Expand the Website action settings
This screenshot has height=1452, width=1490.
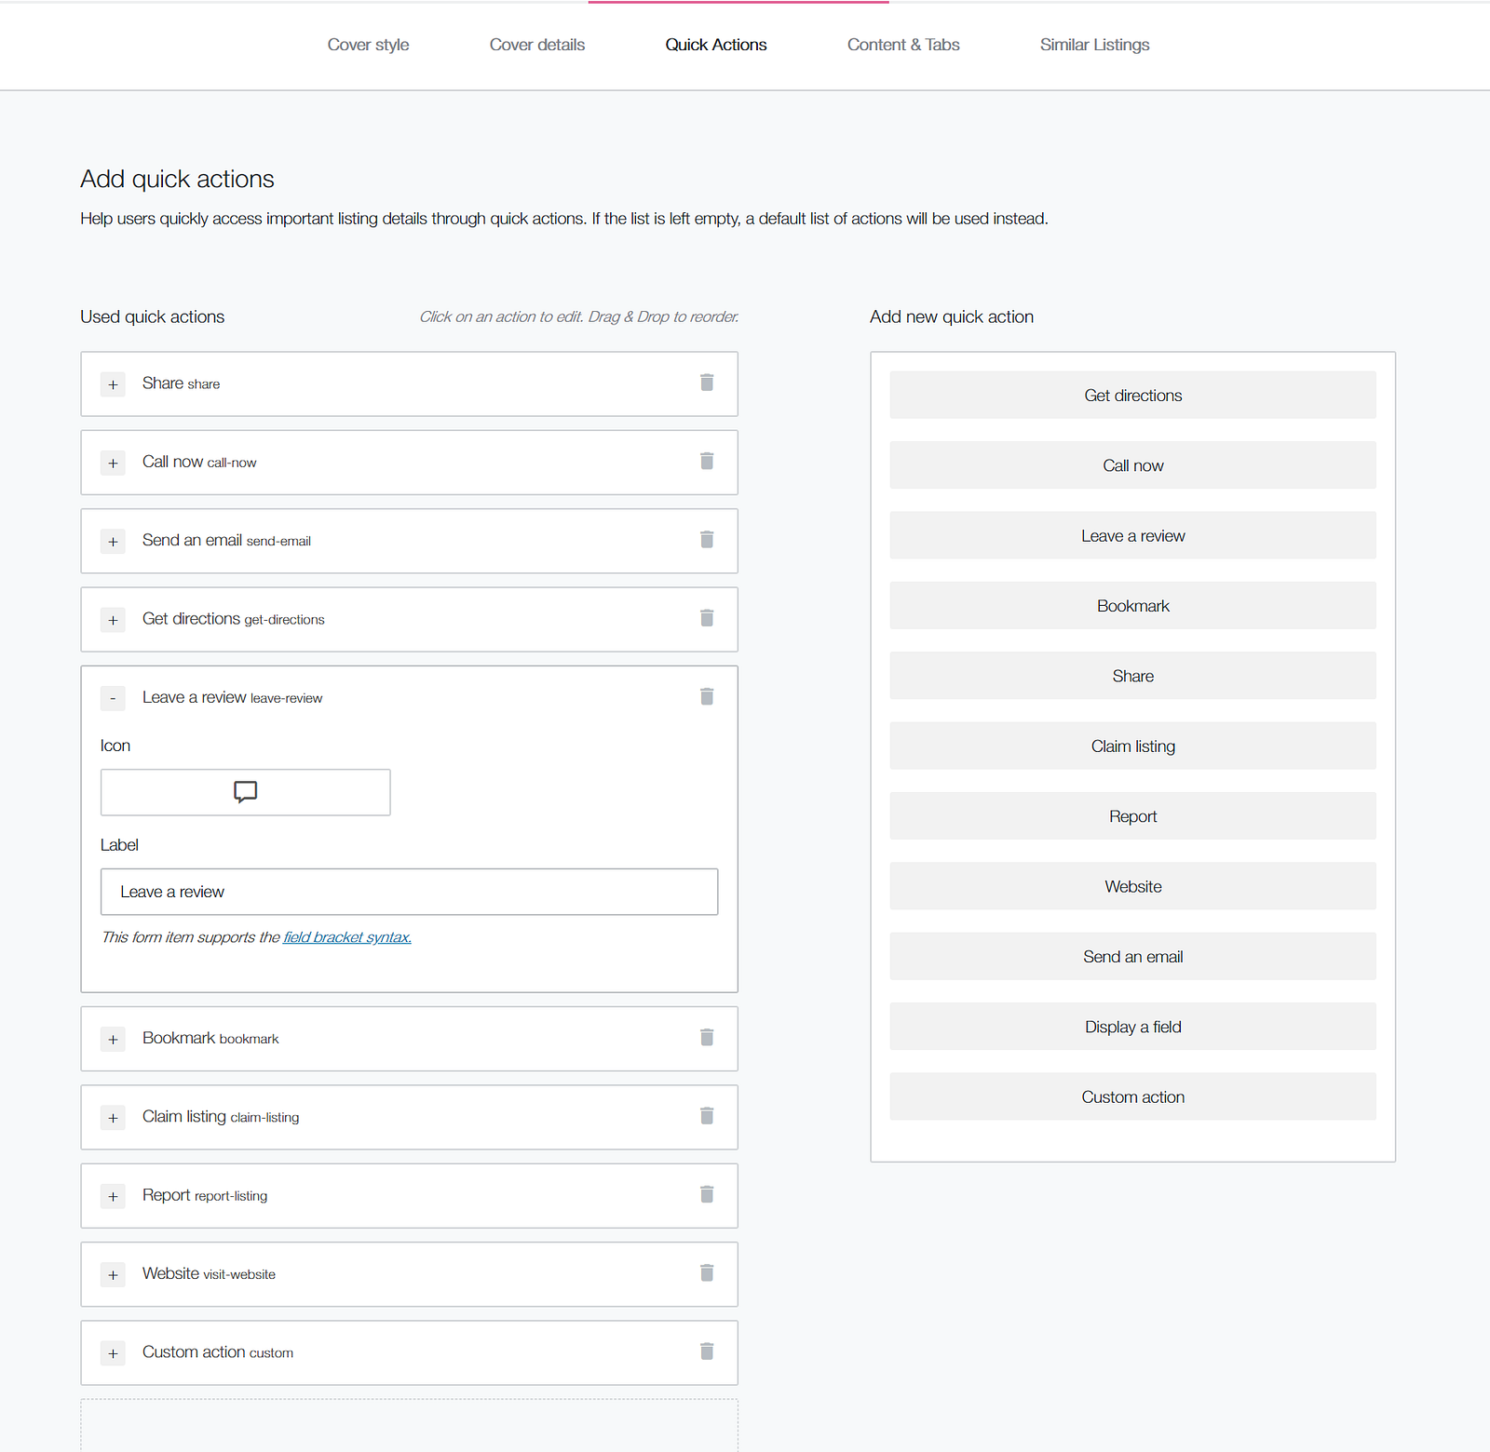113,1275
